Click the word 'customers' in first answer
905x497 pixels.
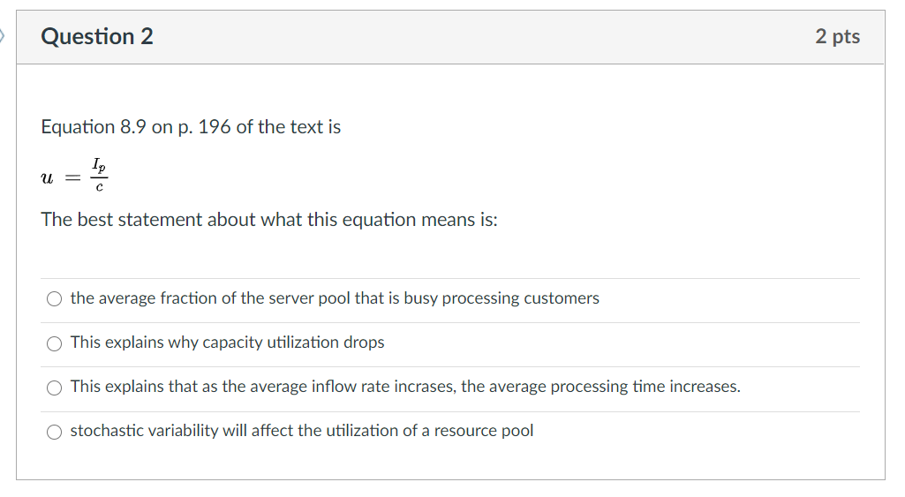click(x=562, y=298)
